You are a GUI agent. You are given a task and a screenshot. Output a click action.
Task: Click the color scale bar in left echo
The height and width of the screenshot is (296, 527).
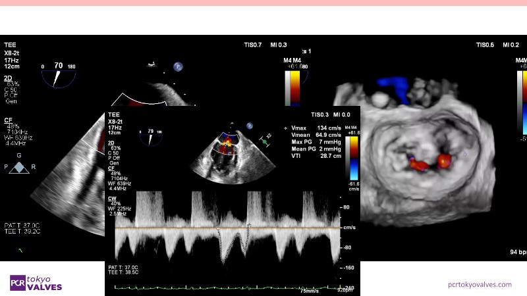pyautogui.click(x=292, y=87)
